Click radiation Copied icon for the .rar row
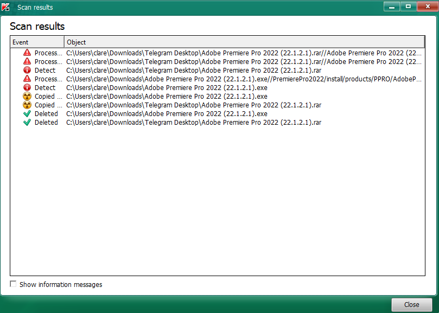The height and width of the screenshot is (313, 439). tap(27, 105)
